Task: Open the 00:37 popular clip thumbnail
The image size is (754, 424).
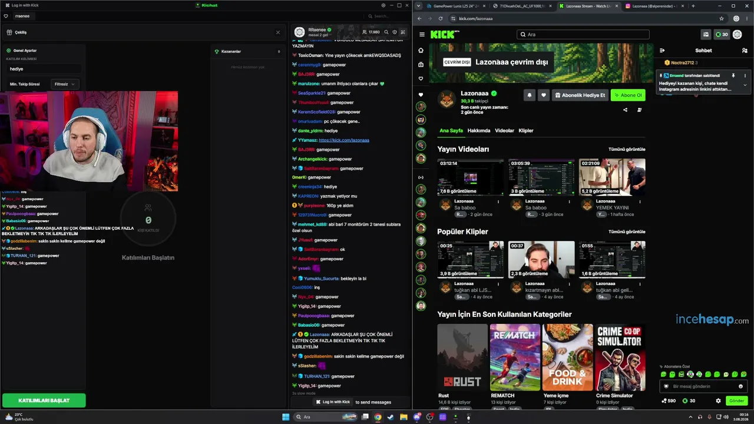Action: pyautogui.click(x=541, y=260)
